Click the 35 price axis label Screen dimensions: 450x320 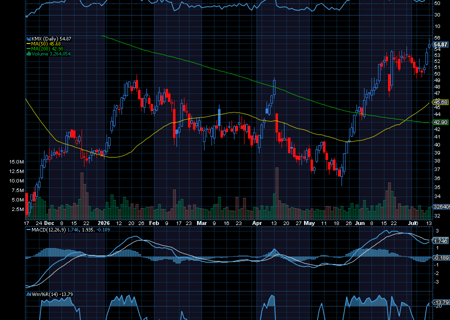(437, 187)
